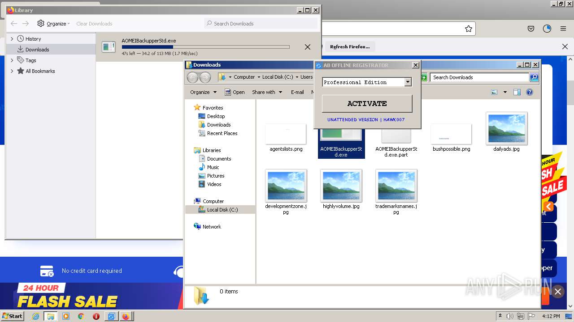Screen dimensions: 574x322
Task: Click the Library forward arrow
Action: 26,24
